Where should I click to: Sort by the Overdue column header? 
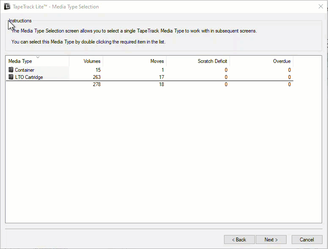(x=262, y=61)
